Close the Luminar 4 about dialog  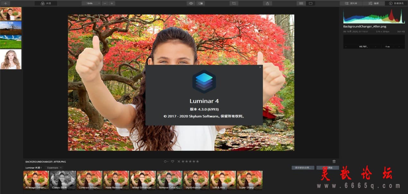point(260,67)
